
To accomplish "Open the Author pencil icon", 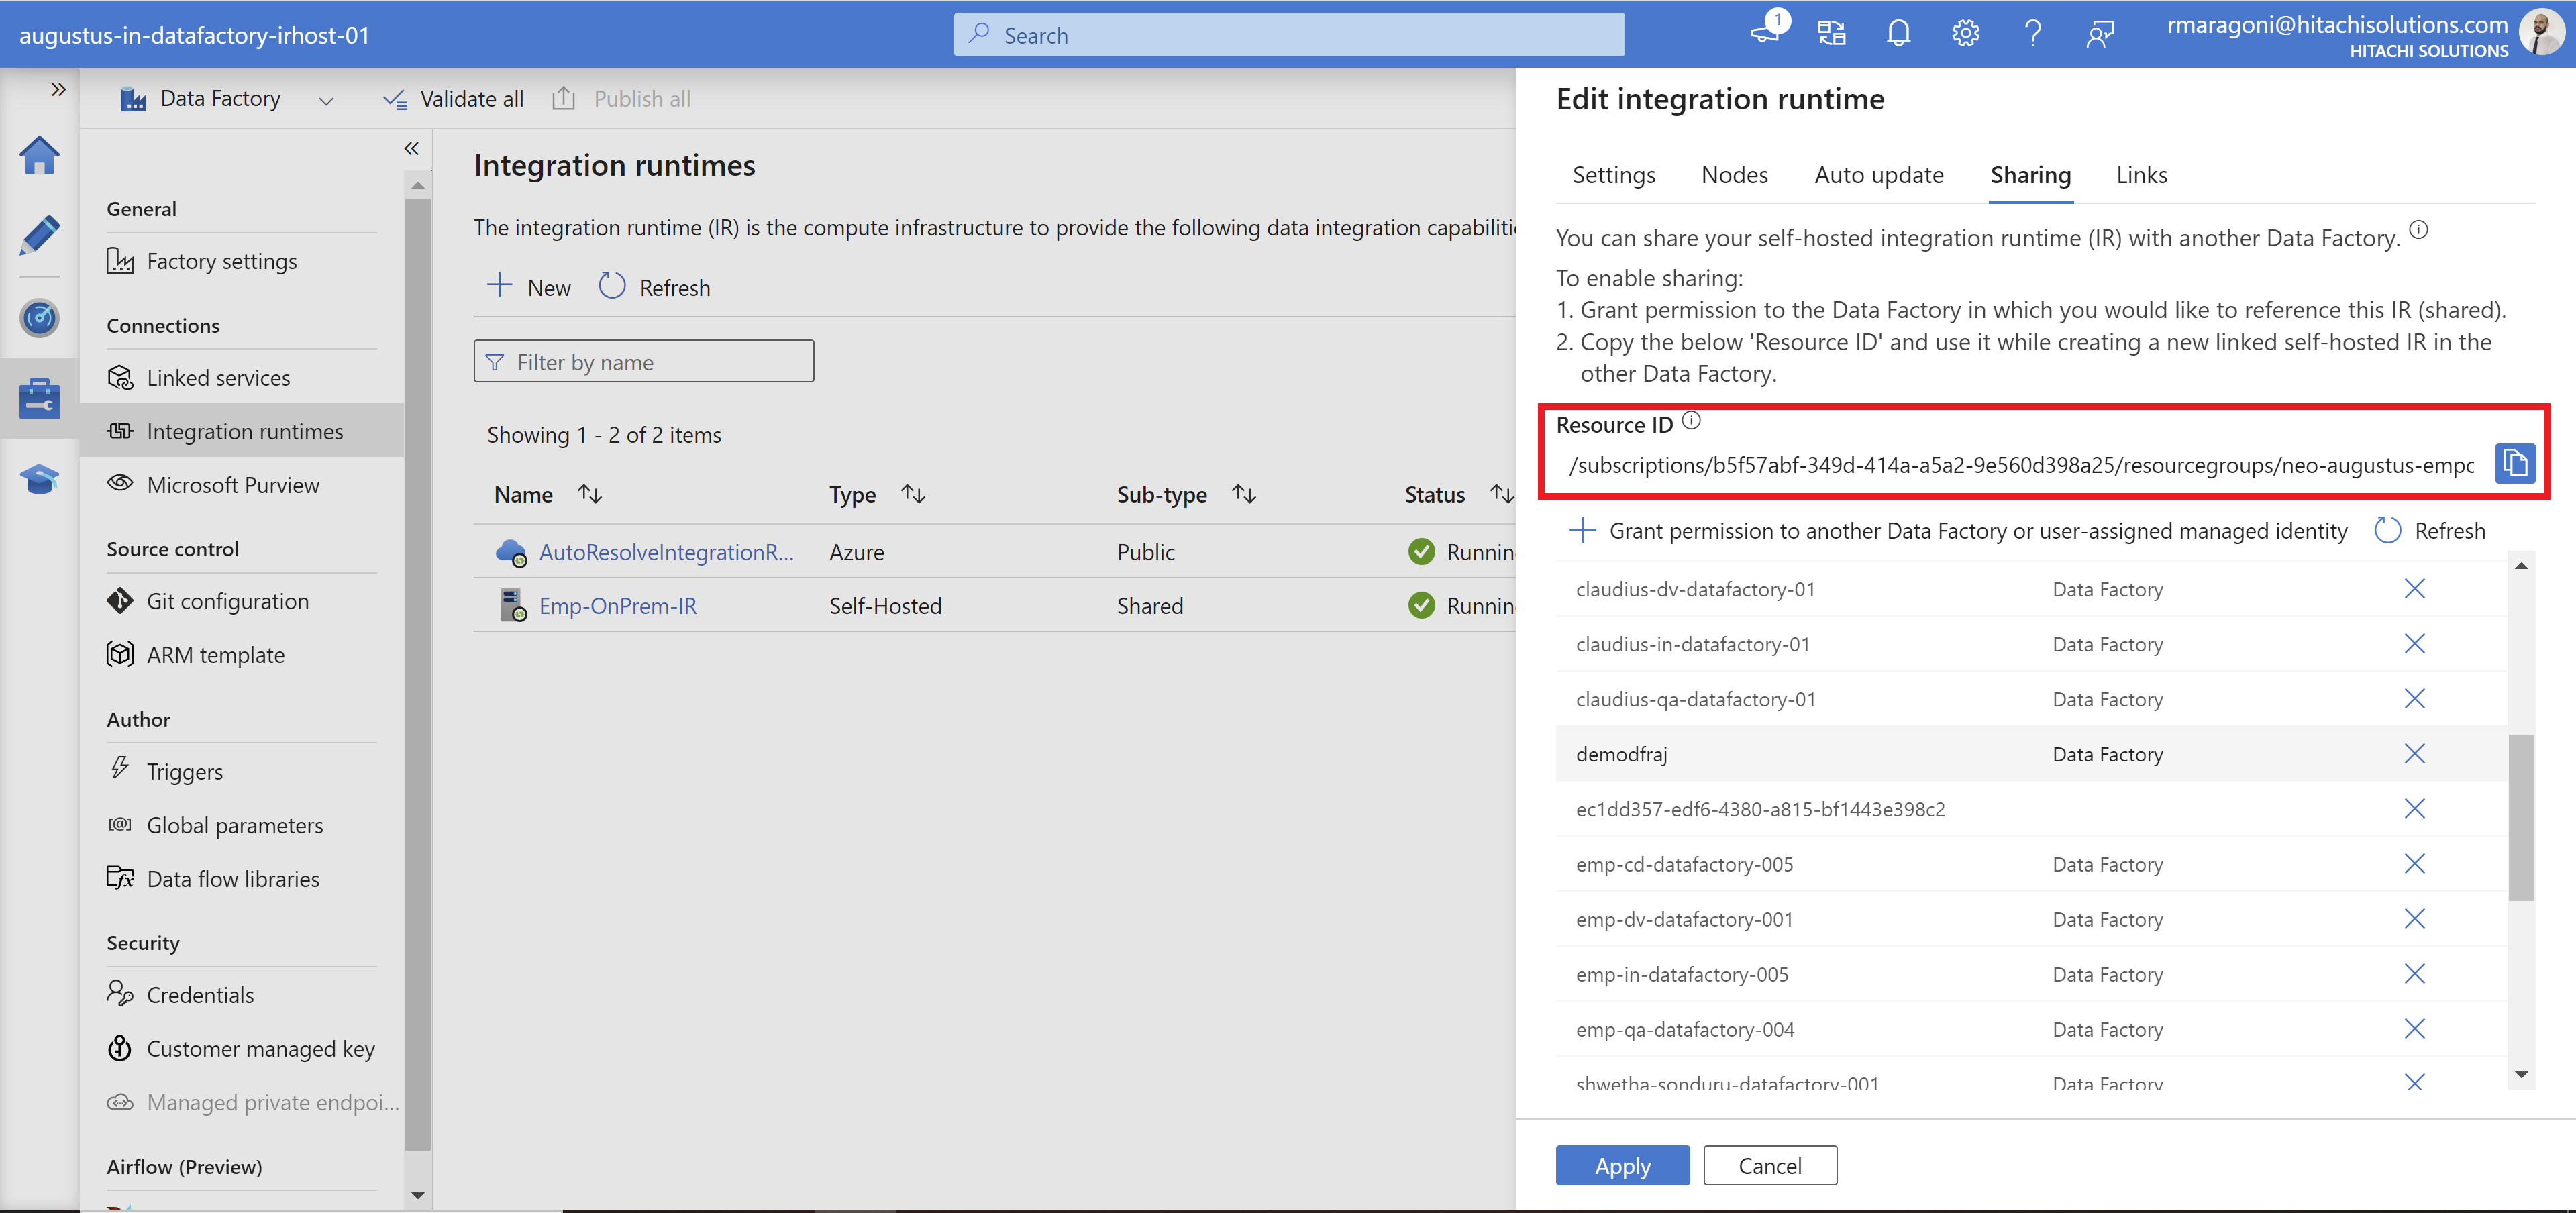I will coord(39,236).
